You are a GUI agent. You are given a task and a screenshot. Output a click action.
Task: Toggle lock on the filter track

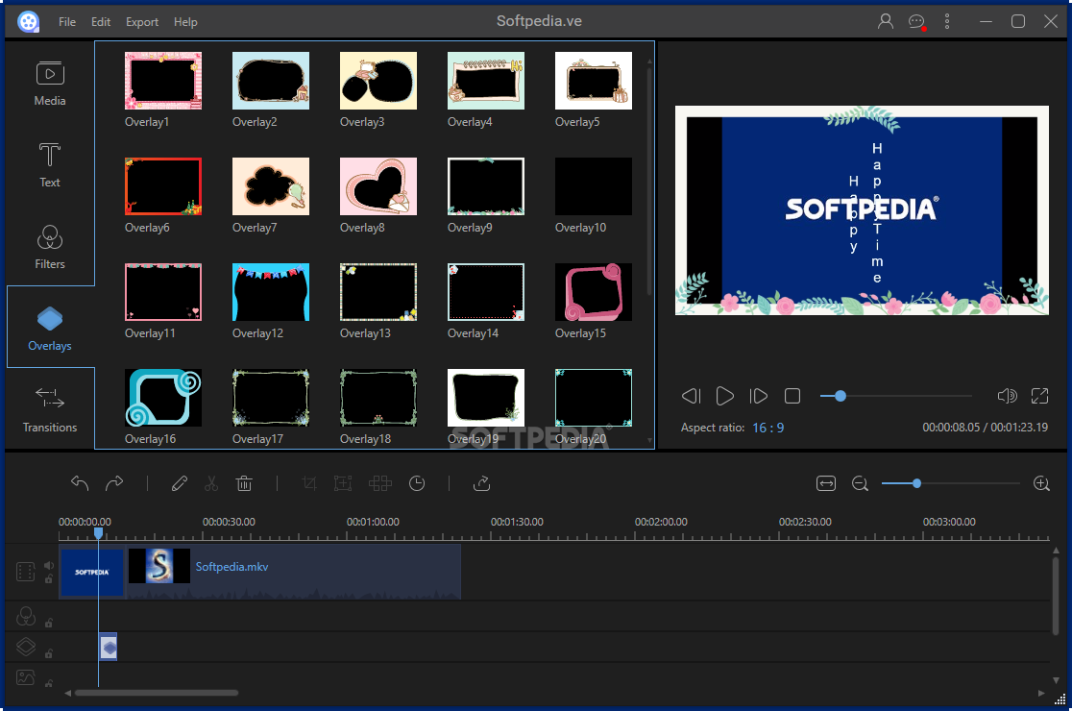(49, 623)
